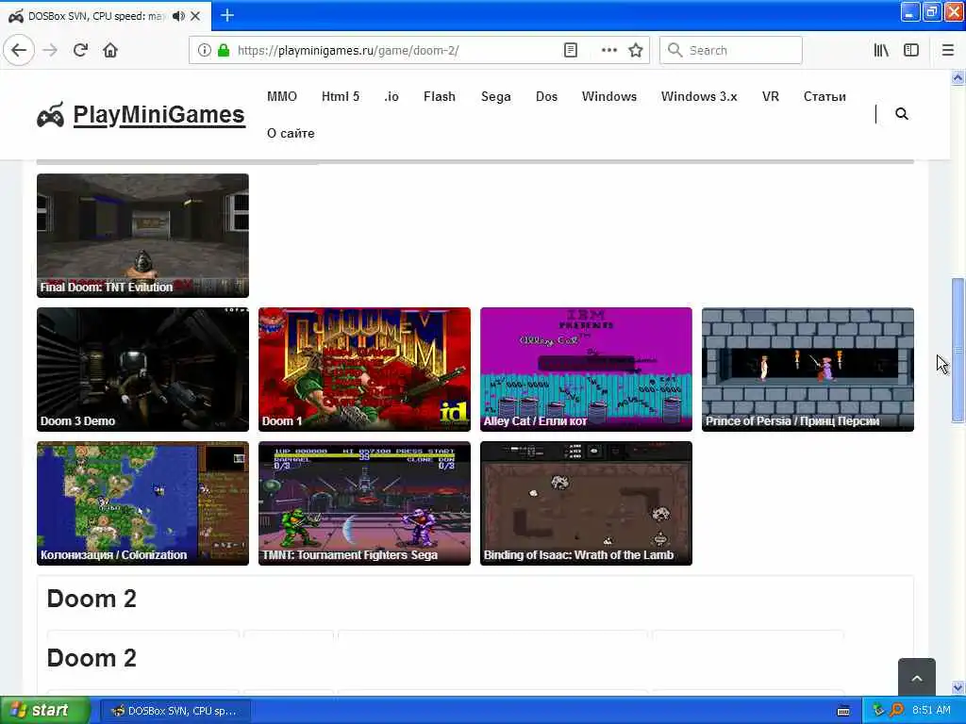Go back to the previous page

click(19, 51)
